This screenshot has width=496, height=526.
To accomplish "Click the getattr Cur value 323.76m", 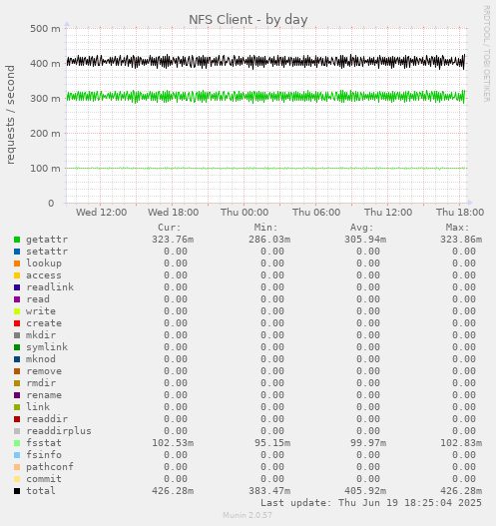I will 173,240.
